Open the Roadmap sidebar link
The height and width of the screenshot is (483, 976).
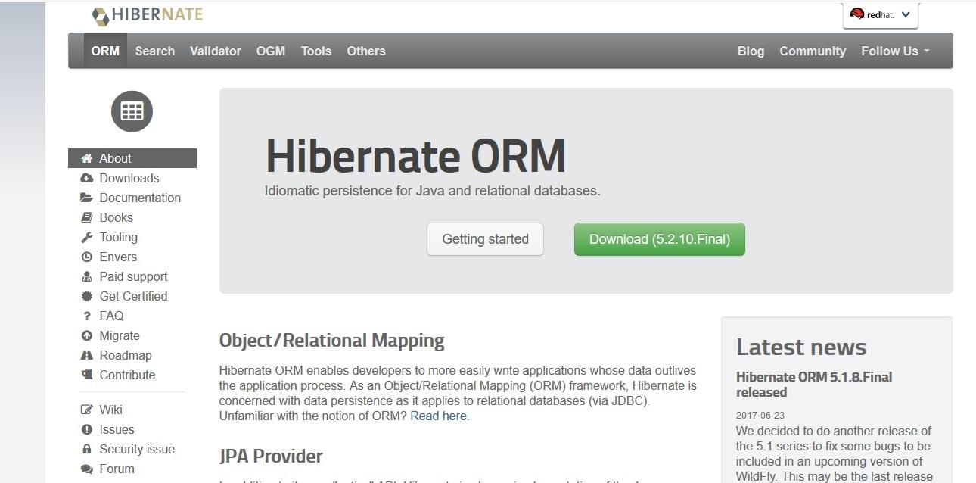coord(126,355)
